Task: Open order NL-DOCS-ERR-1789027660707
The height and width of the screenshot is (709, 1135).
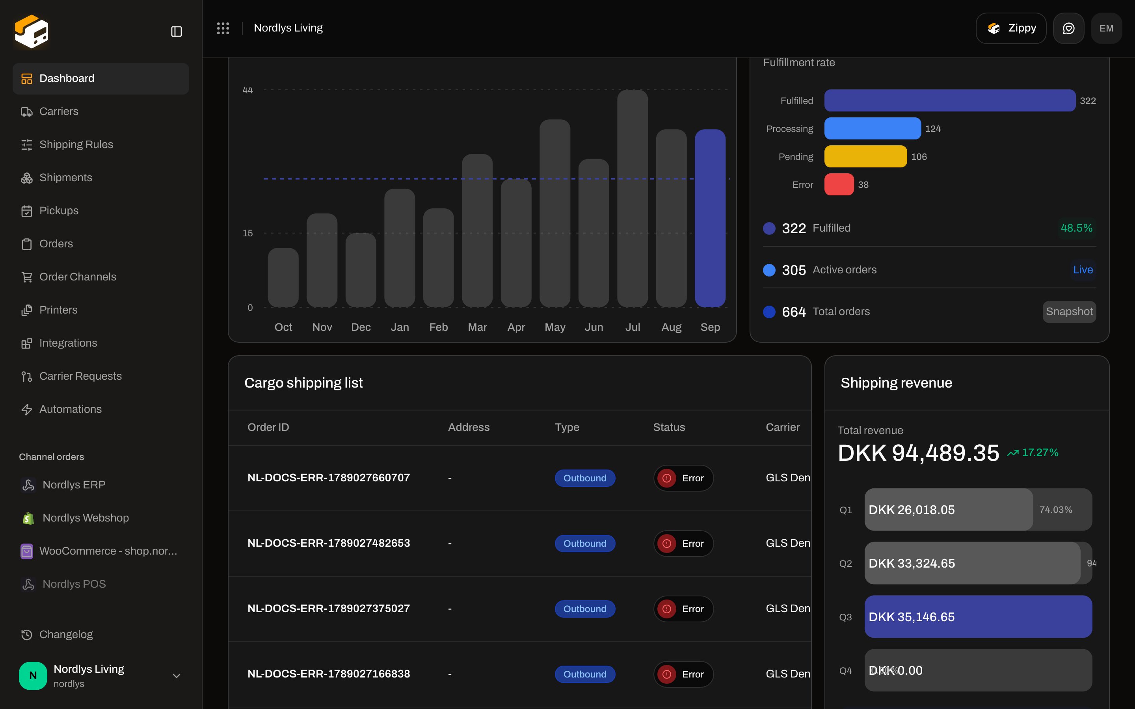Action: (329, 478)
